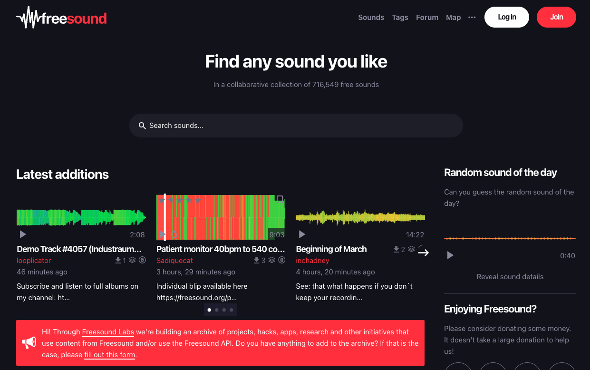Click the 'Random sound of the day' heading
This screenshot has height=370, width=590.
pyautogui.click(x=500, y=172)
